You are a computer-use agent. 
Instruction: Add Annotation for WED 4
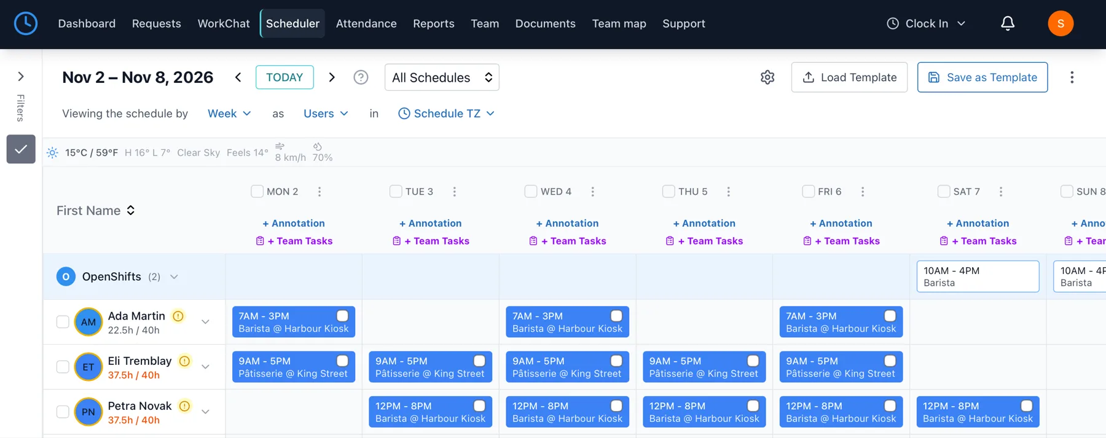tap(567, 223)
